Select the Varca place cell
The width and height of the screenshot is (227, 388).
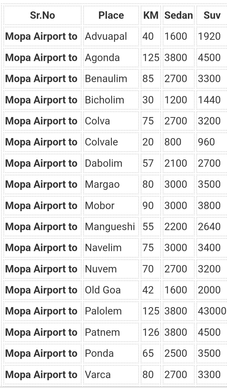coord(111,374)
